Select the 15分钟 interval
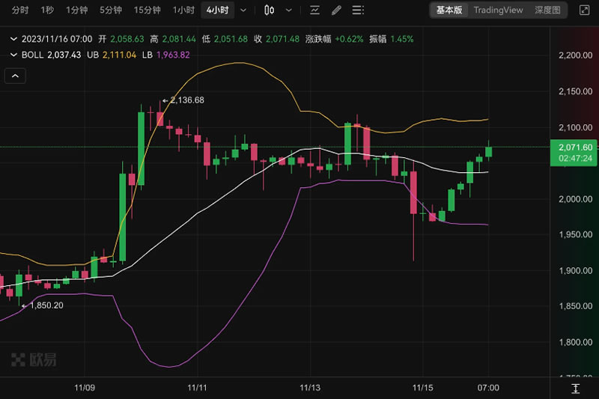This screenshot has width=599, height=399. [x=147, y=10]
